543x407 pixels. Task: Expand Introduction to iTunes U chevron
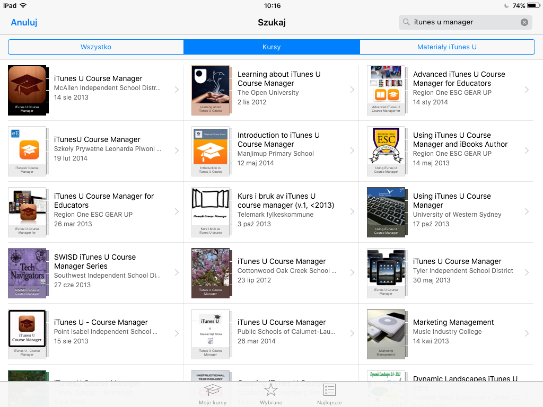[x=352, y=151]
